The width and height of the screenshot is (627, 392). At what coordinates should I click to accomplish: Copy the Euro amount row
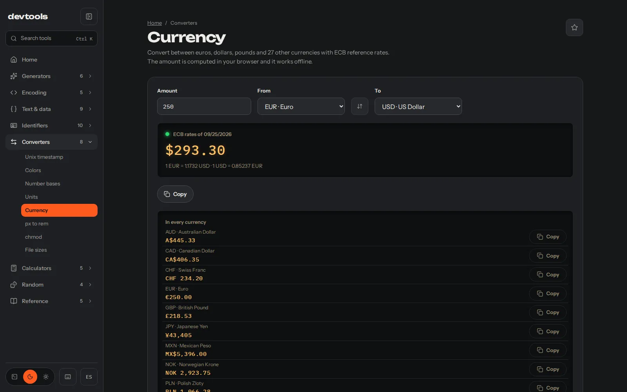coord(547,293)
